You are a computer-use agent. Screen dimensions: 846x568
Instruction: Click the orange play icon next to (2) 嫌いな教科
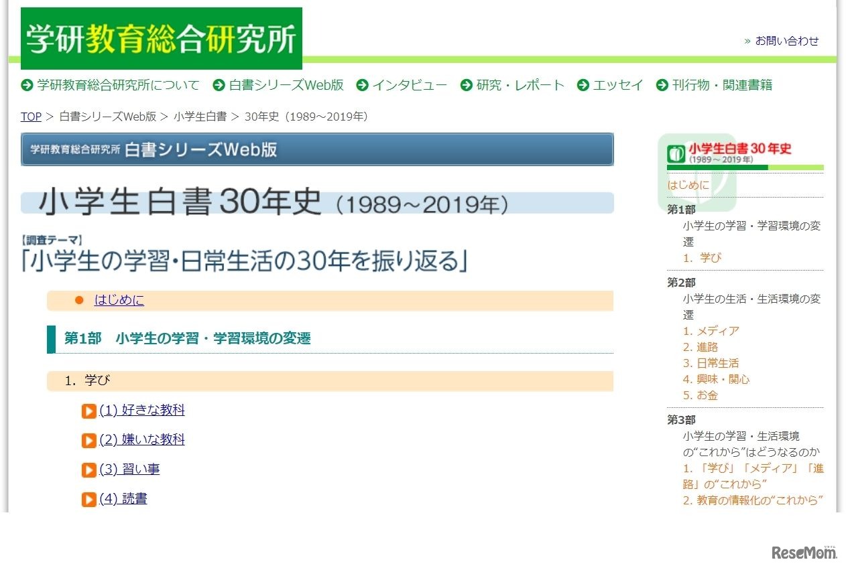[89, 441]
